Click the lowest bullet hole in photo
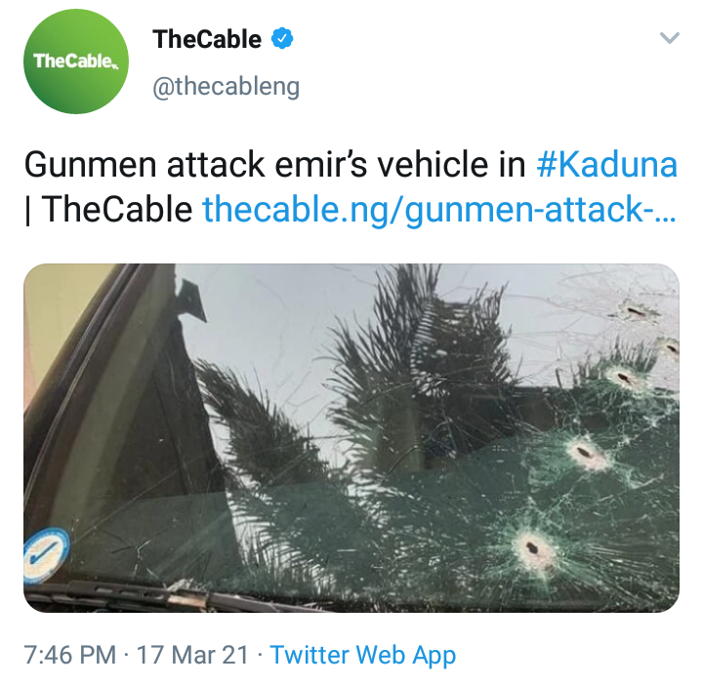This screenshot has width=703, height=686. [x=533, y=547]
